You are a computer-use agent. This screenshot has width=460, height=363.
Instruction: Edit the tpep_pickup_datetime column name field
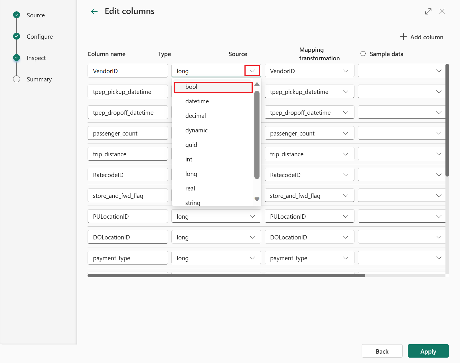click(x=127, y=91)
